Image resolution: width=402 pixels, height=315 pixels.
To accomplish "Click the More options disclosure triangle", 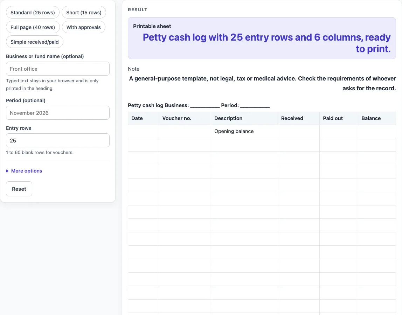I will tap(7, 171).
